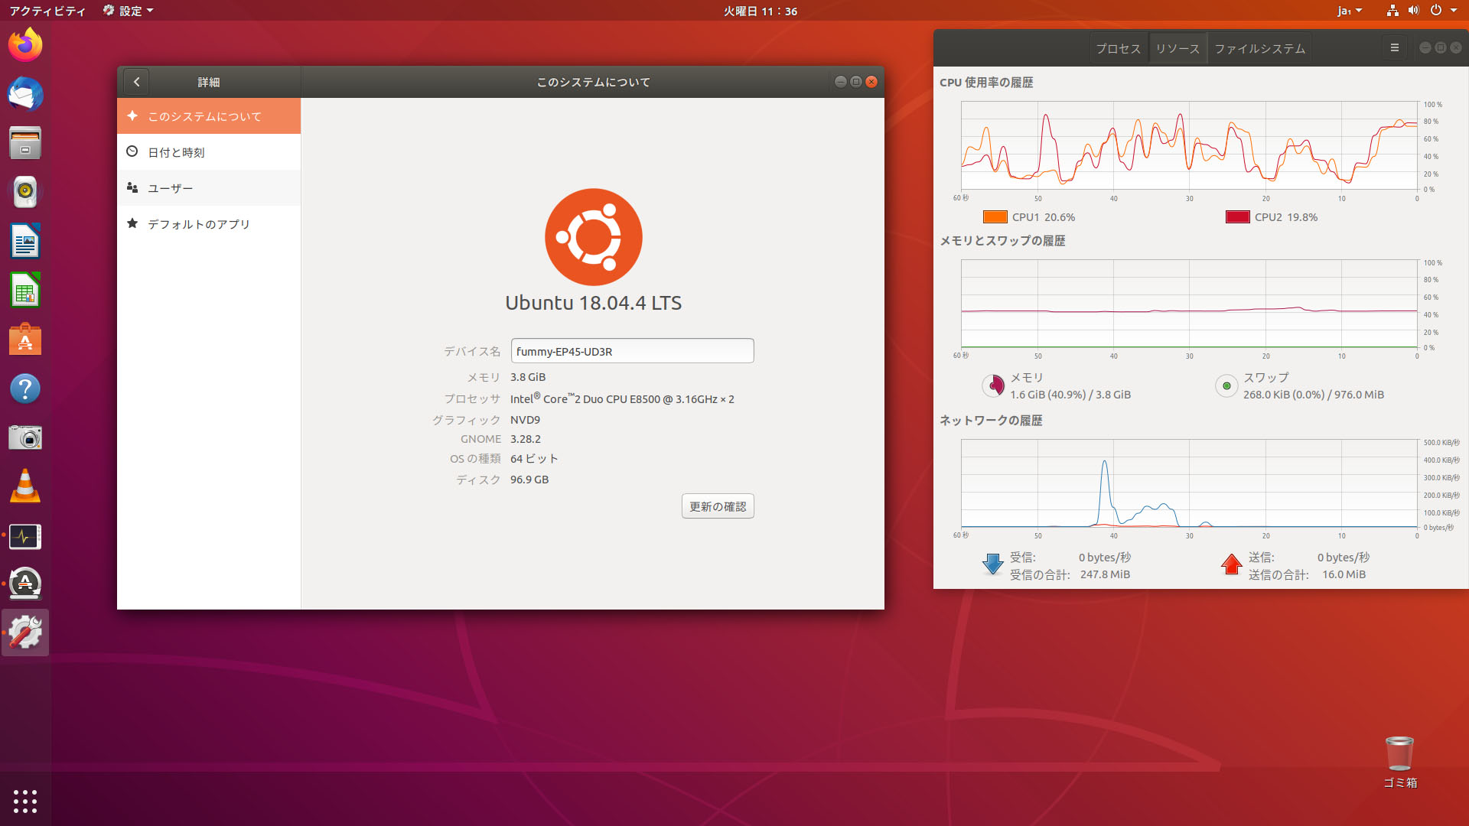Click the swap usage pie color picker
The image size is (1469, 826).
pos(1226,385)
